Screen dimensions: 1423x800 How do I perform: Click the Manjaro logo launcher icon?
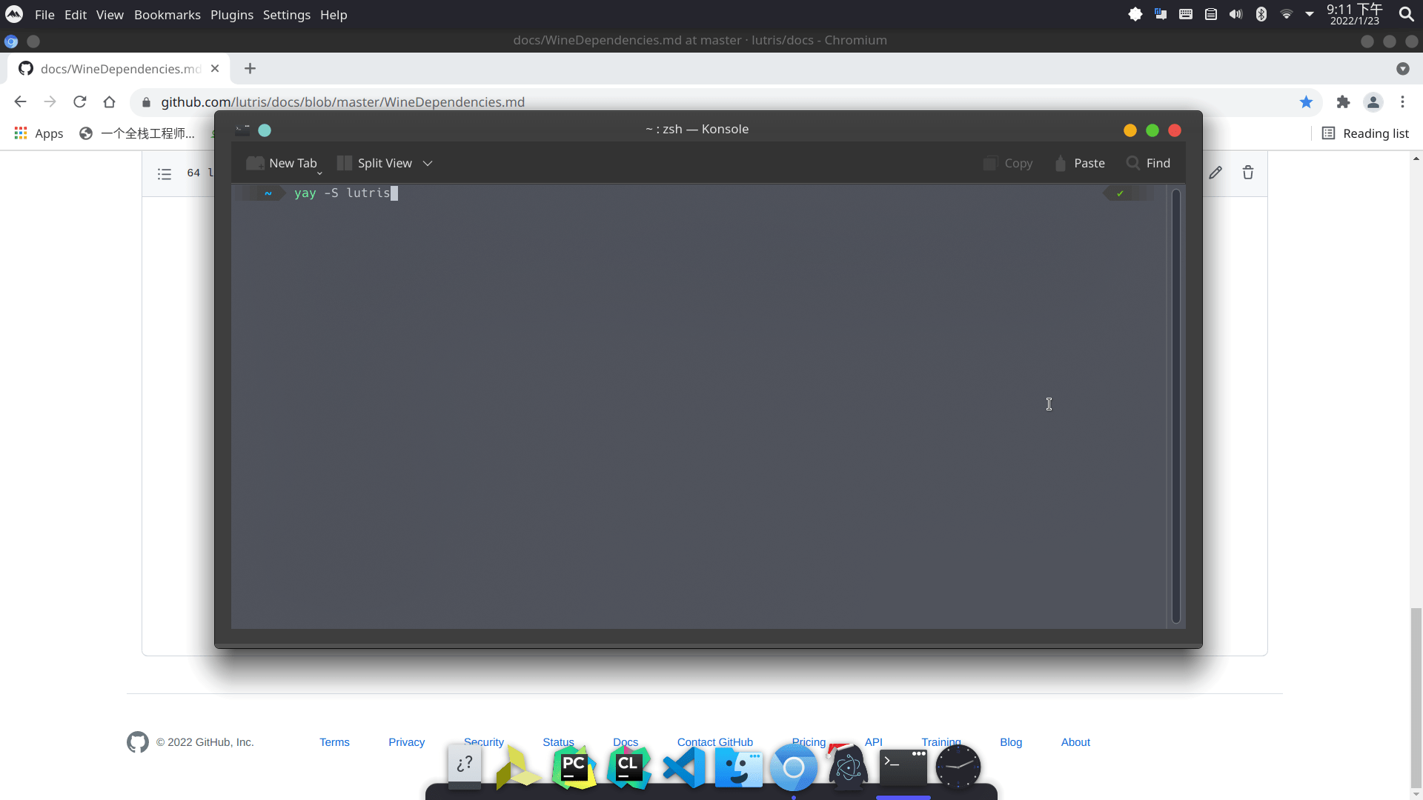[x=14, y=14]
